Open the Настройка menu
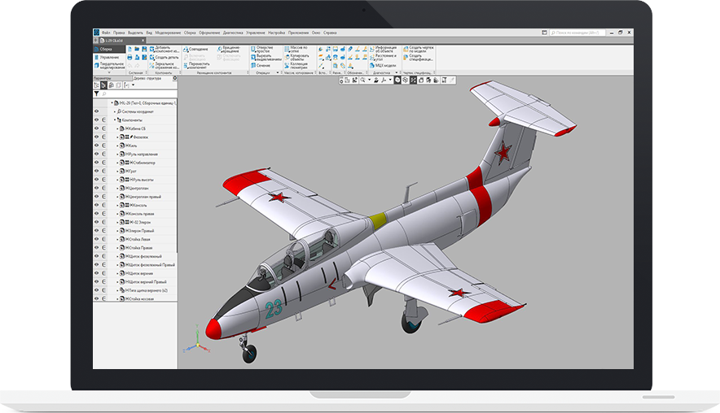This screenshot has height=413, width=720. [276, 33]
